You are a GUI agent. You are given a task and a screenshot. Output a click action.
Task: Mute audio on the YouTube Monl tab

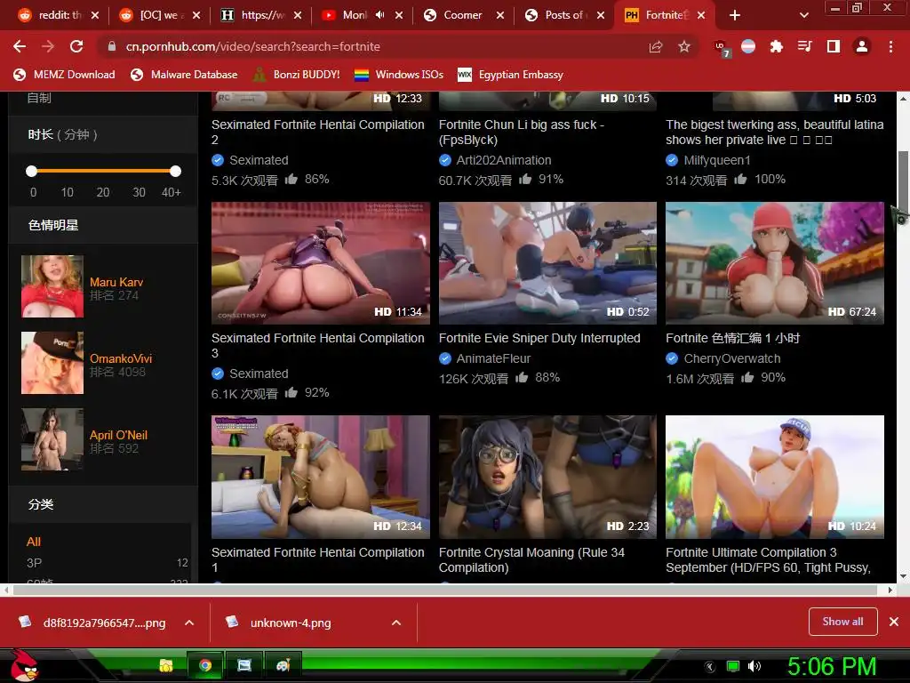tap(379, 15)
